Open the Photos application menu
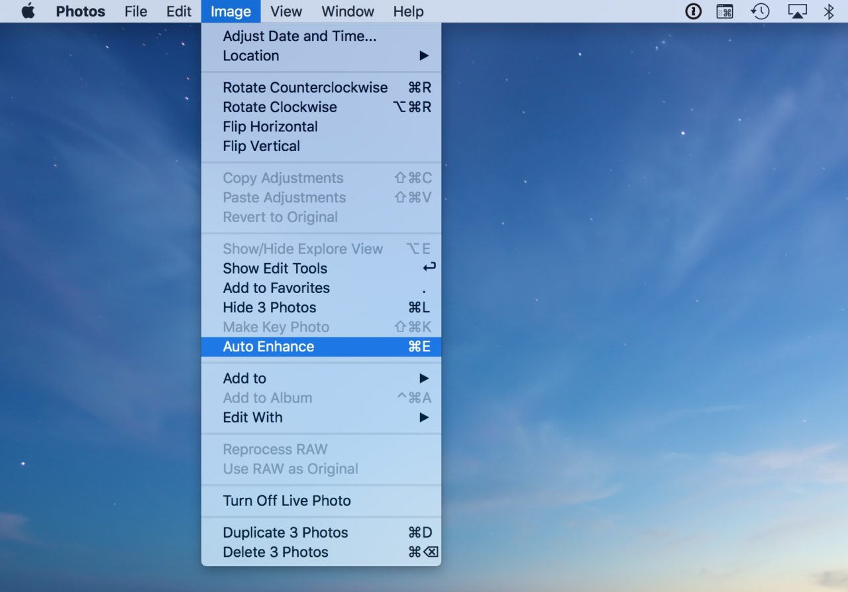The width and height of the screenshot is (848, 592). [80, 11]
